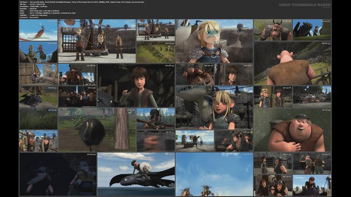This screenshot has width=351, height=197.
Task: Open two people talking by arena gate thumbnail
Action: (273, 164)
